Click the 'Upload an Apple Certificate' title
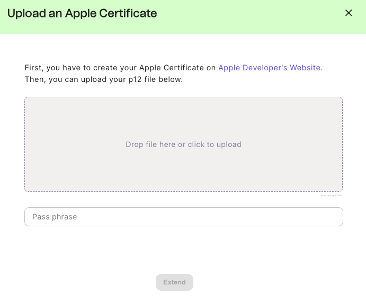The width and height of the screenshot is (366, 304). 82,14
